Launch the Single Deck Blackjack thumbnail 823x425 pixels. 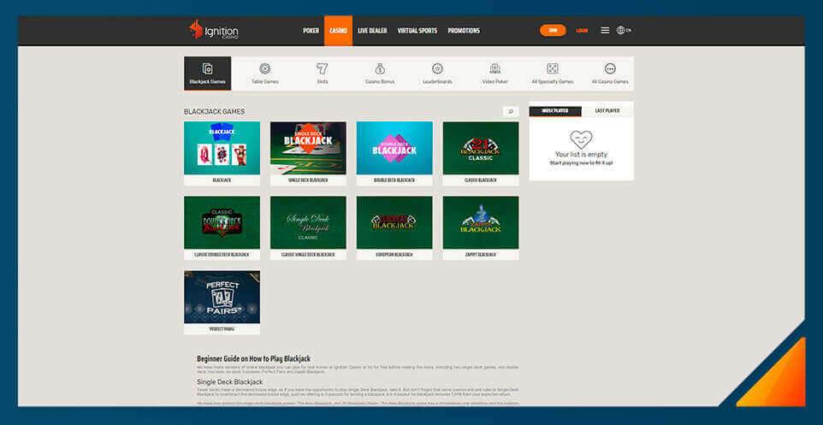308,148
